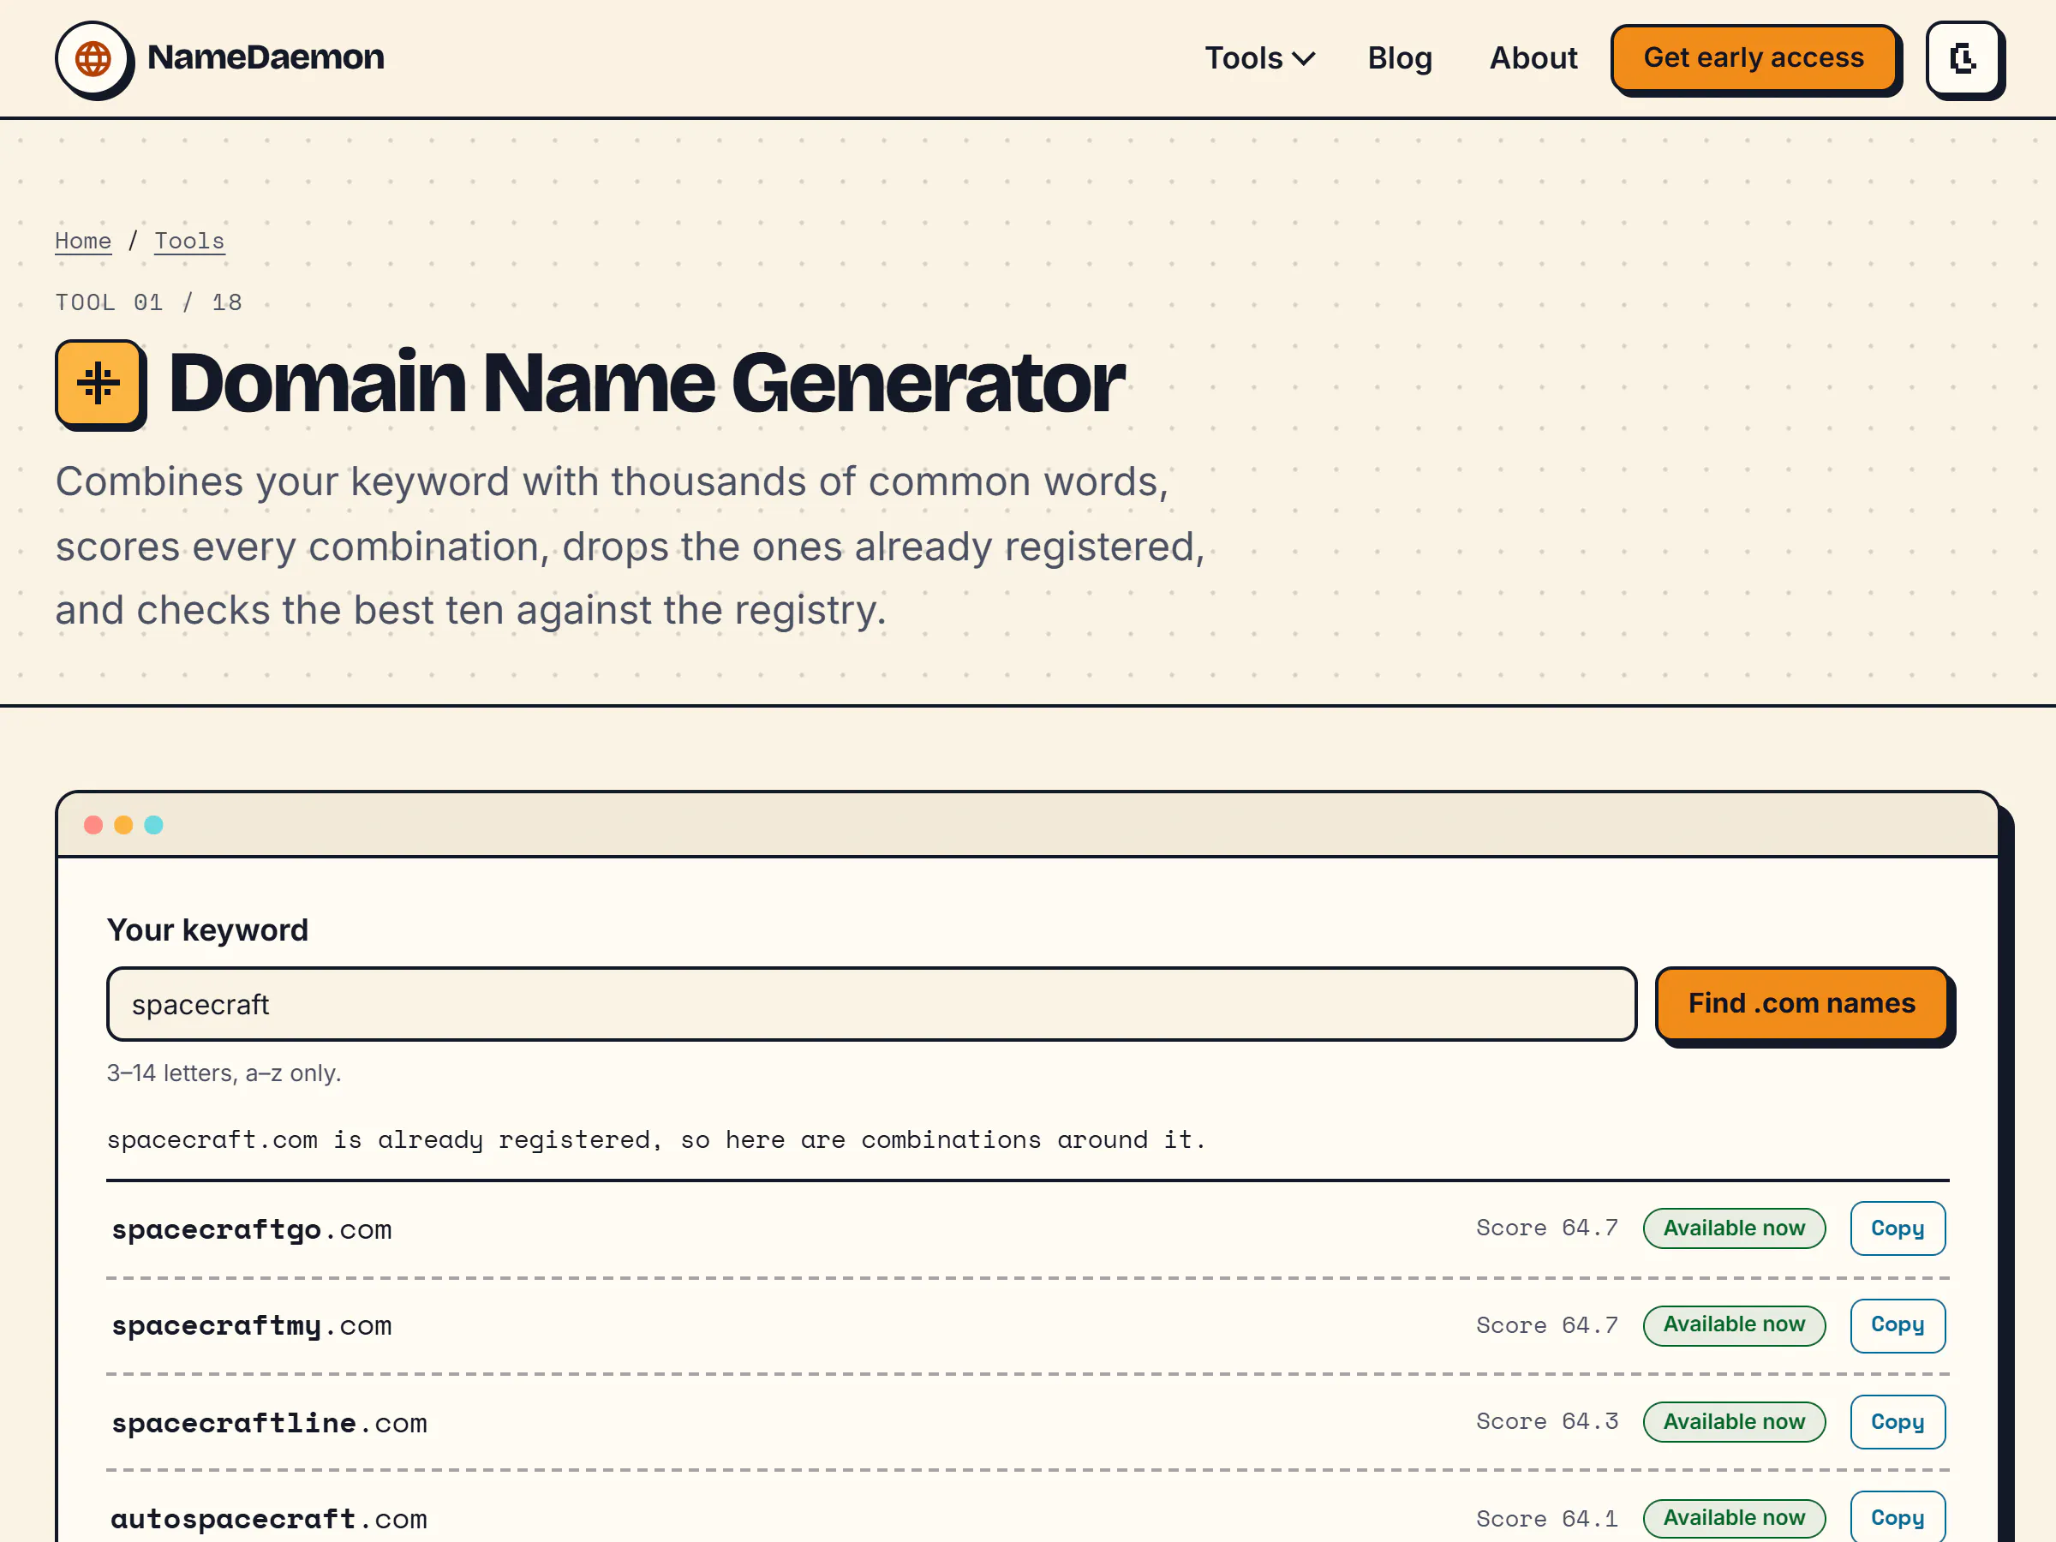Click Score 64.3 in spacecraftline row
This screenshot has width=2056, height=1542.
coord(1546,1421)
